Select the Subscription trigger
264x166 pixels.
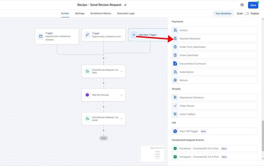214,72
